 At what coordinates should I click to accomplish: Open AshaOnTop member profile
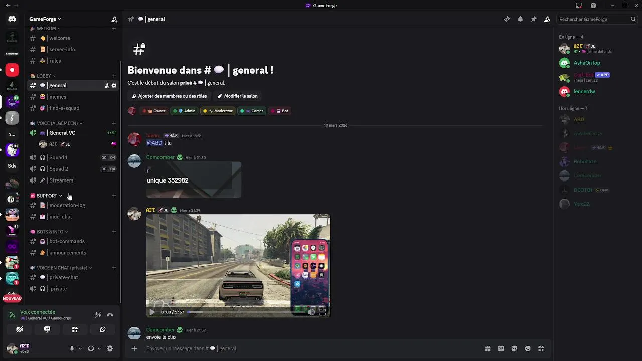pyautogui.click(x=597, y=63)
